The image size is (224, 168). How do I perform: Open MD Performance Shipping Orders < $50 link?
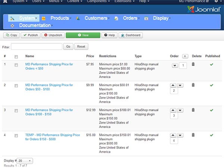coord(49,66)
